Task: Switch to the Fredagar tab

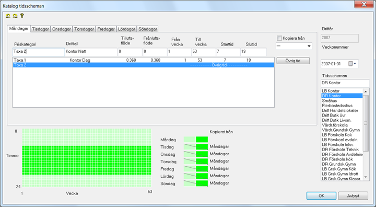Action: 106,29
